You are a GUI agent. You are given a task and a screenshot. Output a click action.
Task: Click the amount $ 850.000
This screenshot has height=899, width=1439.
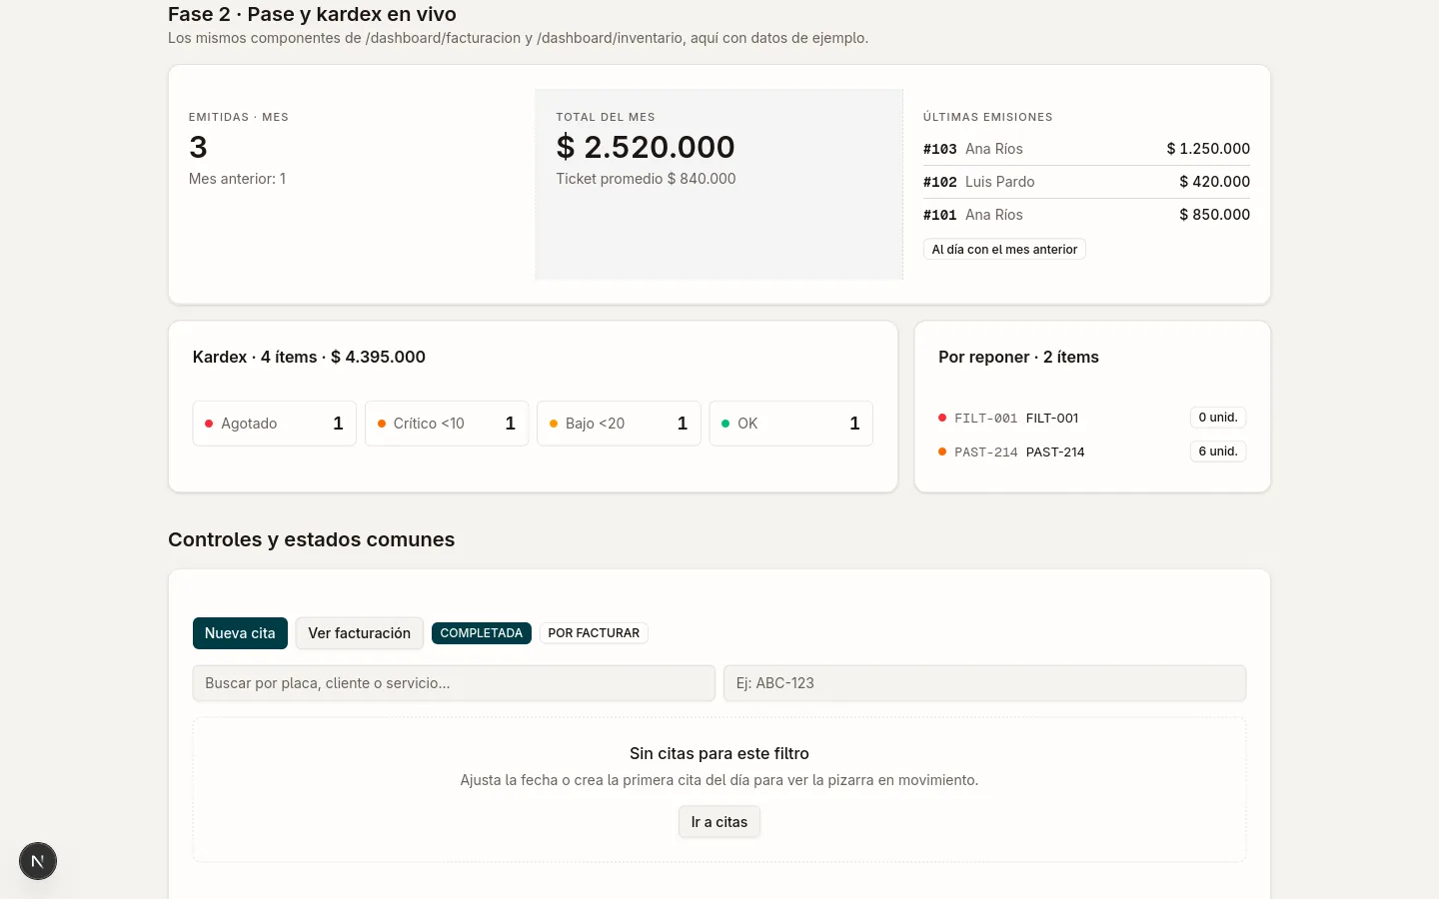pyautogui.click(x=1214, y=215)
